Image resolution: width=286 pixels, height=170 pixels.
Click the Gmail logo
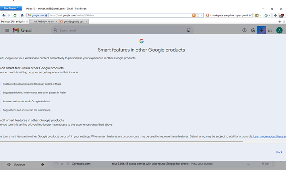coord(23,30)
